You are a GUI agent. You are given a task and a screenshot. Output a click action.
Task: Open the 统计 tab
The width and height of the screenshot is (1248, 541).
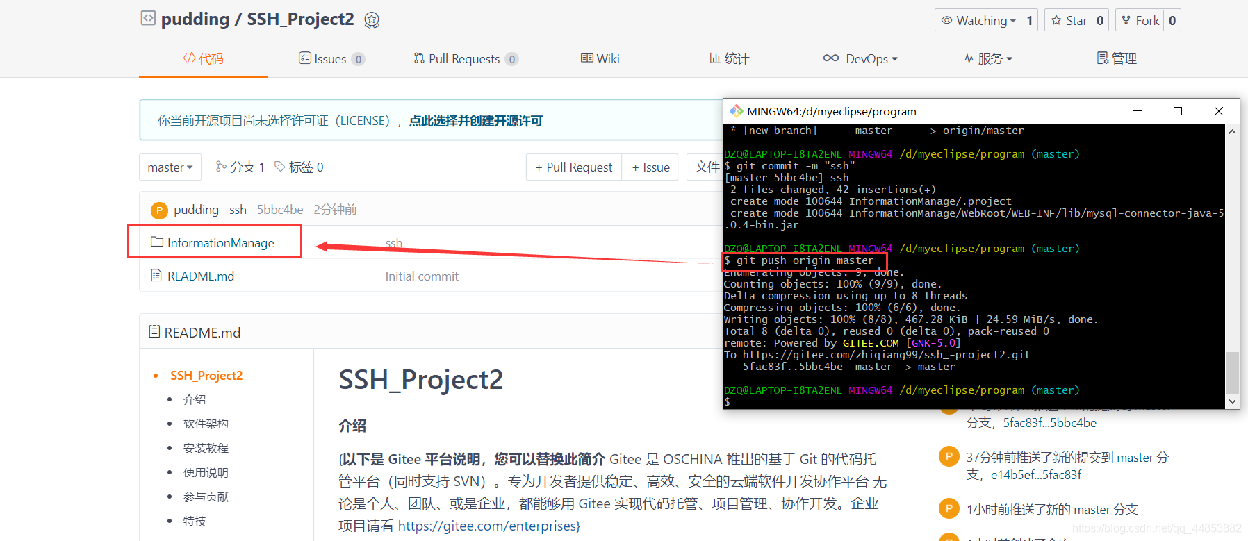pyautogui.click(x=729, y=58)
